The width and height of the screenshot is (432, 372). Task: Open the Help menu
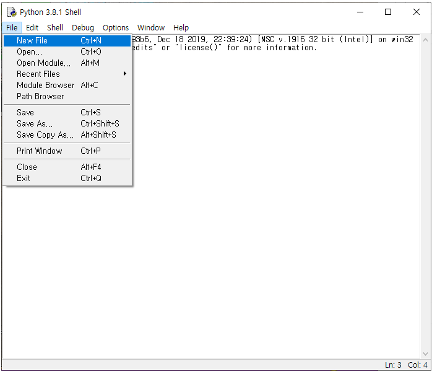click(x=181, y=28)
